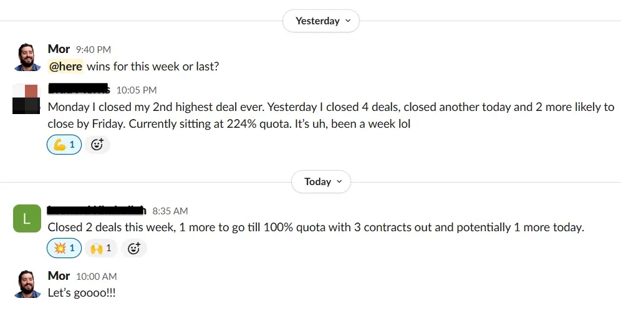Image resolution: width=621 pixels, height=311 pixels.
Task: Click the redacted sender name at 8:35 AM
Action: 97,211
